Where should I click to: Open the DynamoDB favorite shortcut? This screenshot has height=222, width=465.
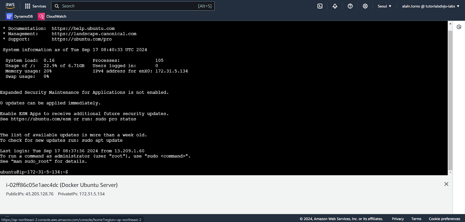tap(19, 17)
